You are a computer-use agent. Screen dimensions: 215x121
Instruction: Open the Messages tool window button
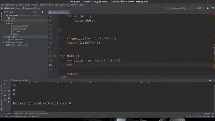point(43,114)
